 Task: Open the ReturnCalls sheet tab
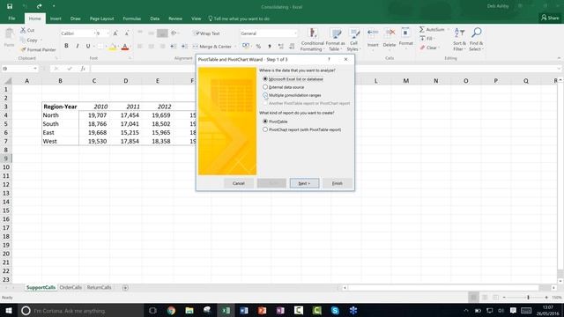(x=99, y=288)
